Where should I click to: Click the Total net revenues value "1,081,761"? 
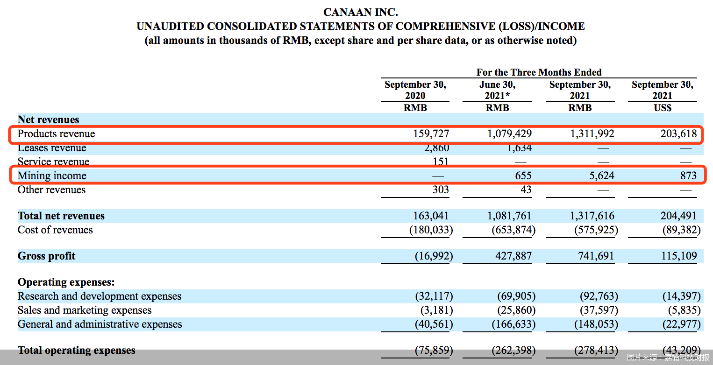(x=510, y=216)
